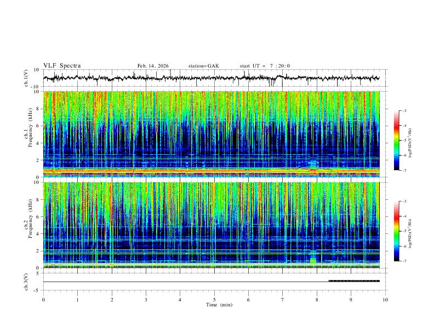Click the ch.2 spectrogram panel
This screenshot has width=434, height=336.
coord(211,225)
